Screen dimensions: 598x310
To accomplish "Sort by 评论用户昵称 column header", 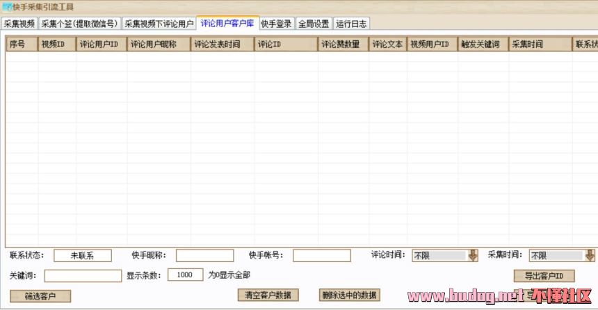I will pyautogui.click(x=159, y=44).
